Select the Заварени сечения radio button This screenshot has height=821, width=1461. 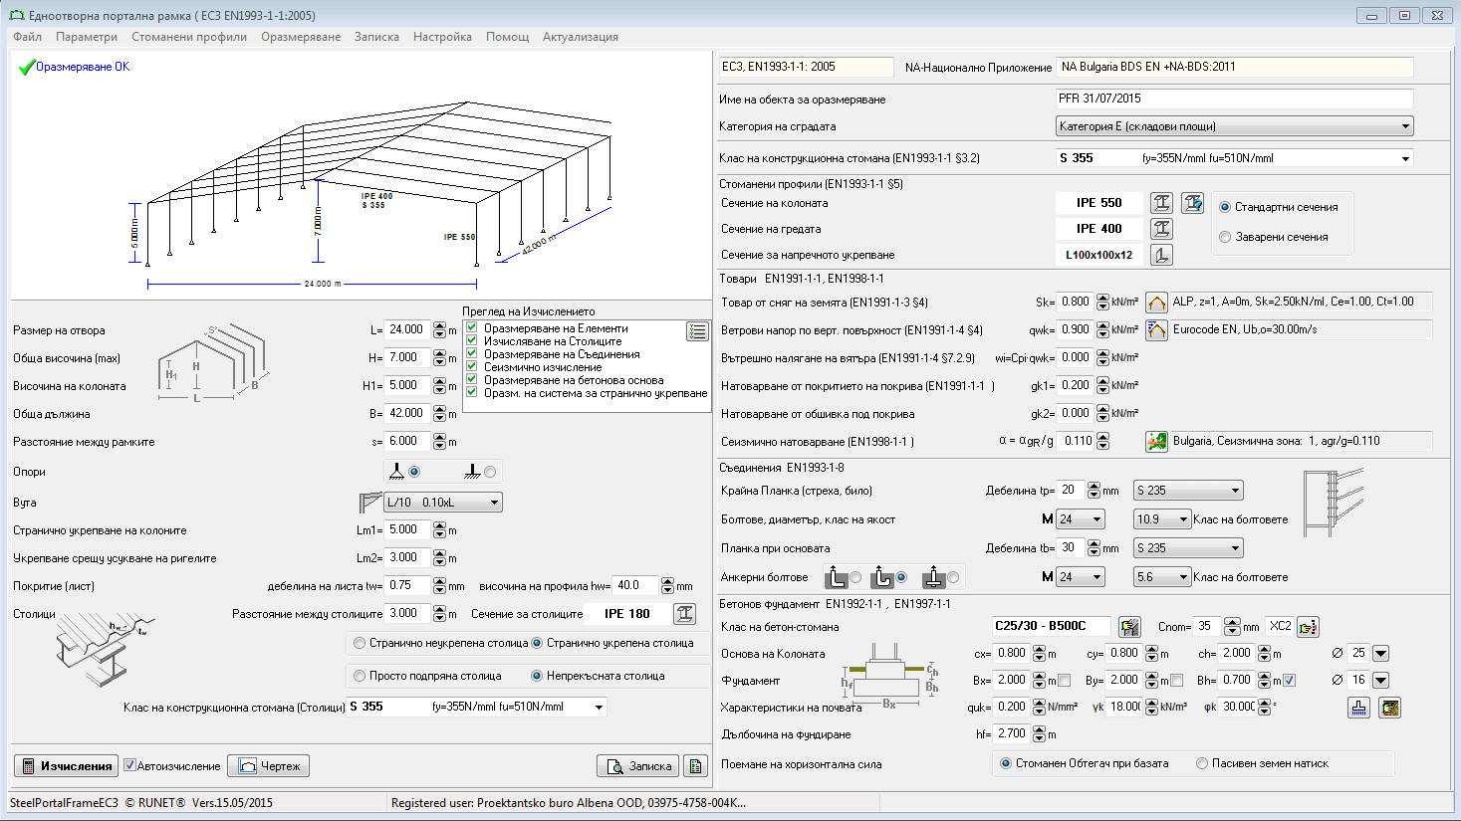[1225, 235]
